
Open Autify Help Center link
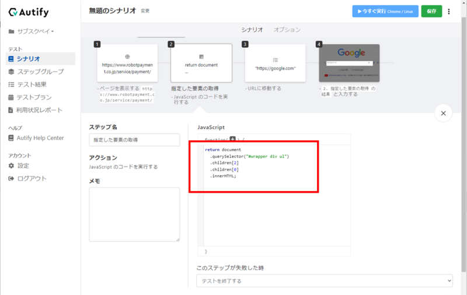(40, 138)
